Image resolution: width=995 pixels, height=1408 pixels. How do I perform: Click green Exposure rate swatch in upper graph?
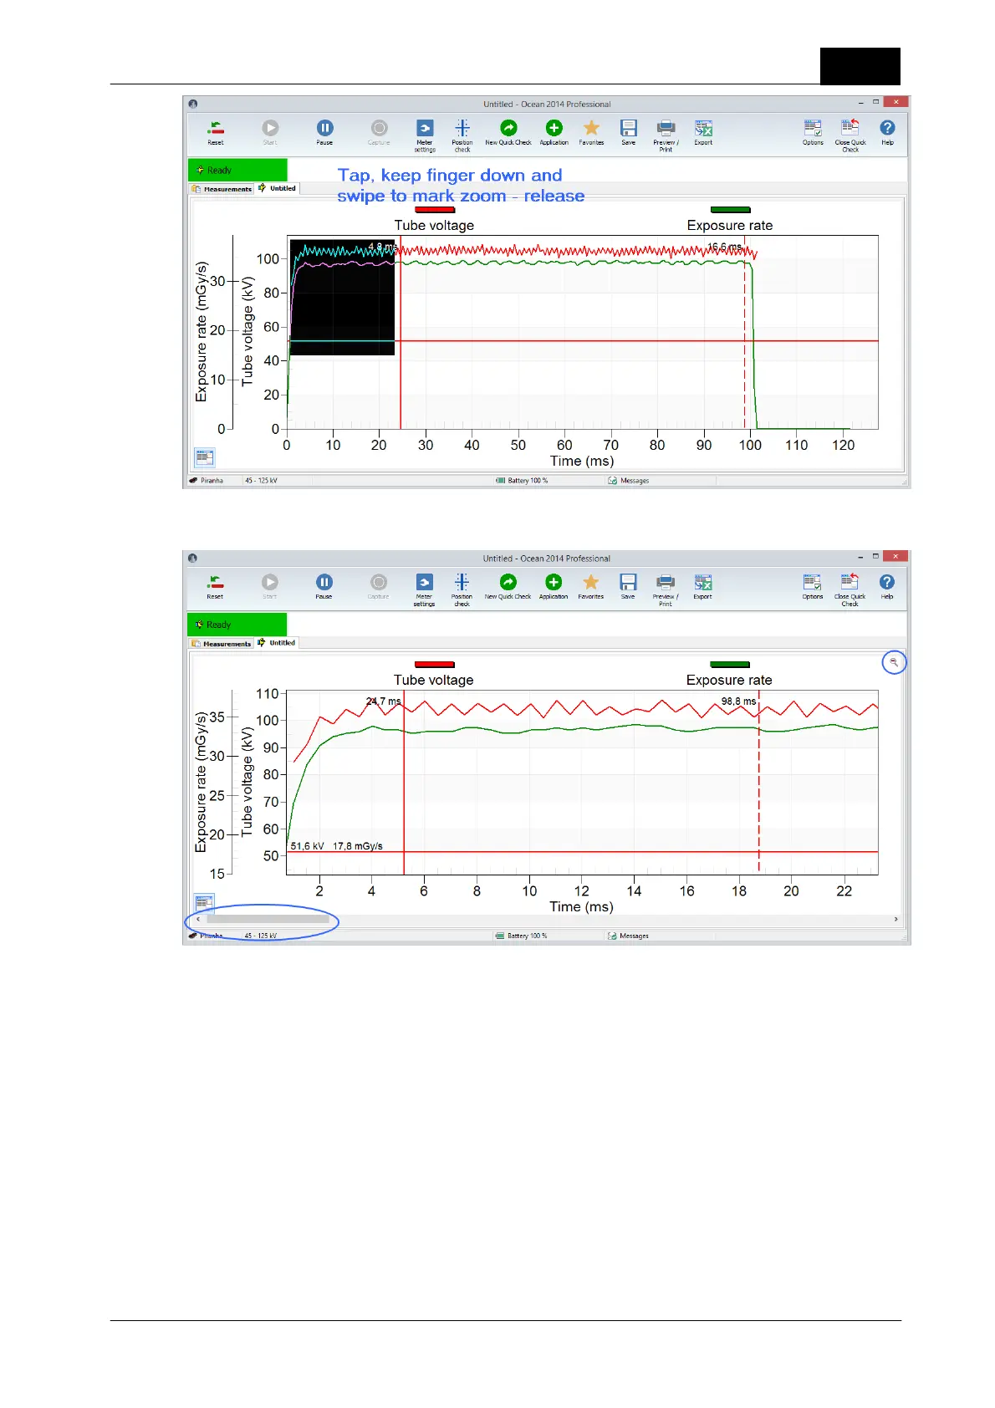click(730, 210)
